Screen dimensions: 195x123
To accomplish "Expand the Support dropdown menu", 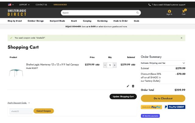I will click(24, 5).
